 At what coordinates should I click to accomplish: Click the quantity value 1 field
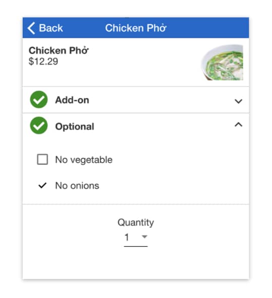135,238
